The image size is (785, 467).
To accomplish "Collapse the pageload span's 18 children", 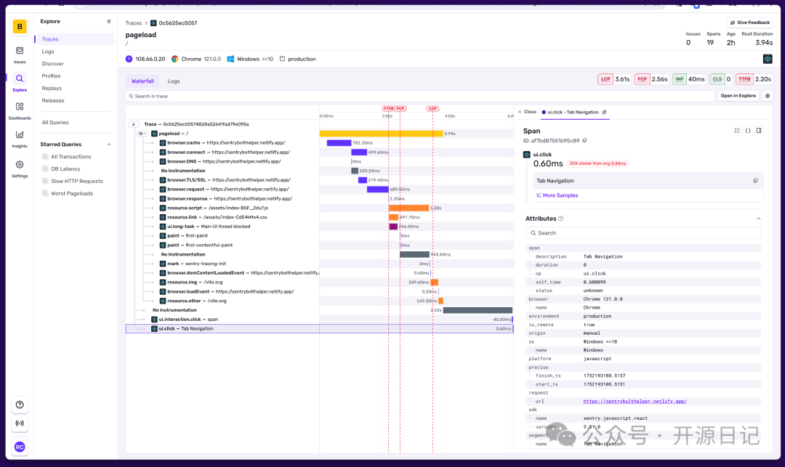I will tap(142, 134).
